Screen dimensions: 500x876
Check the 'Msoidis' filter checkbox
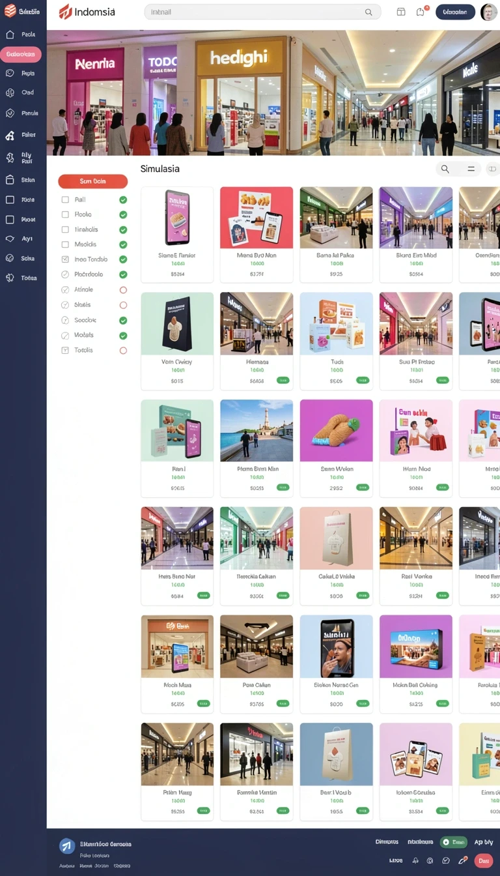65,244
